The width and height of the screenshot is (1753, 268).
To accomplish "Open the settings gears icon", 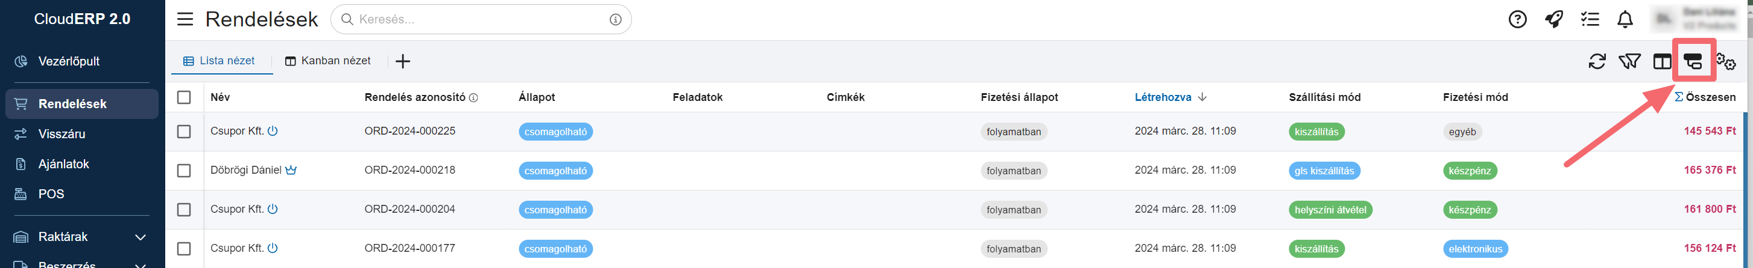I will click(1726, 62).
